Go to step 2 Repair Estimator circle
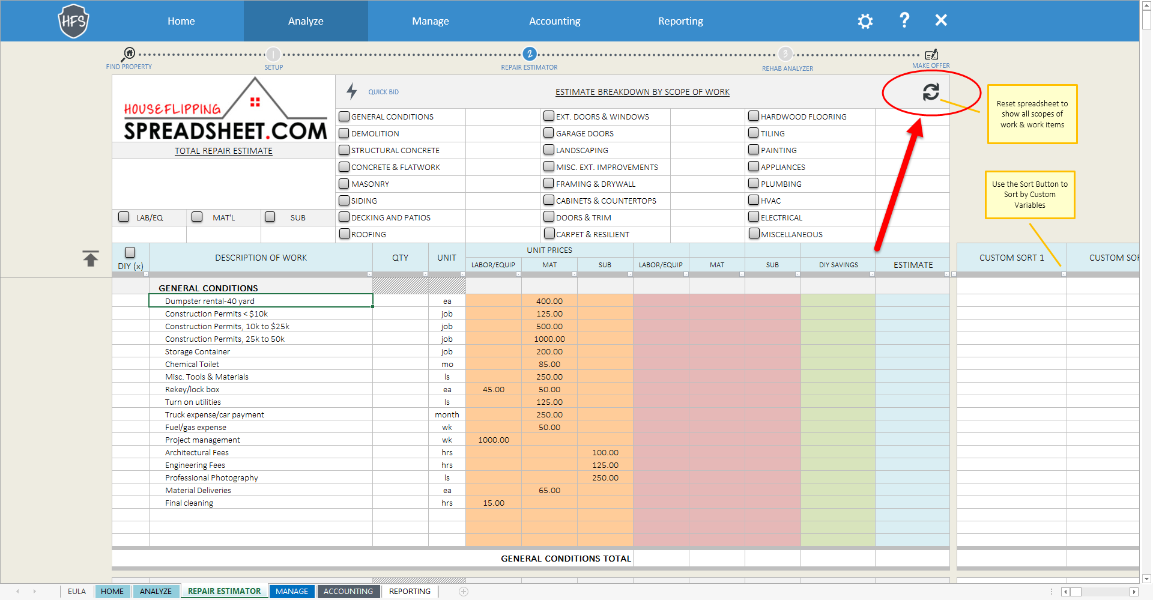This screenshot has width=1153, height=600. click(529, 54)
